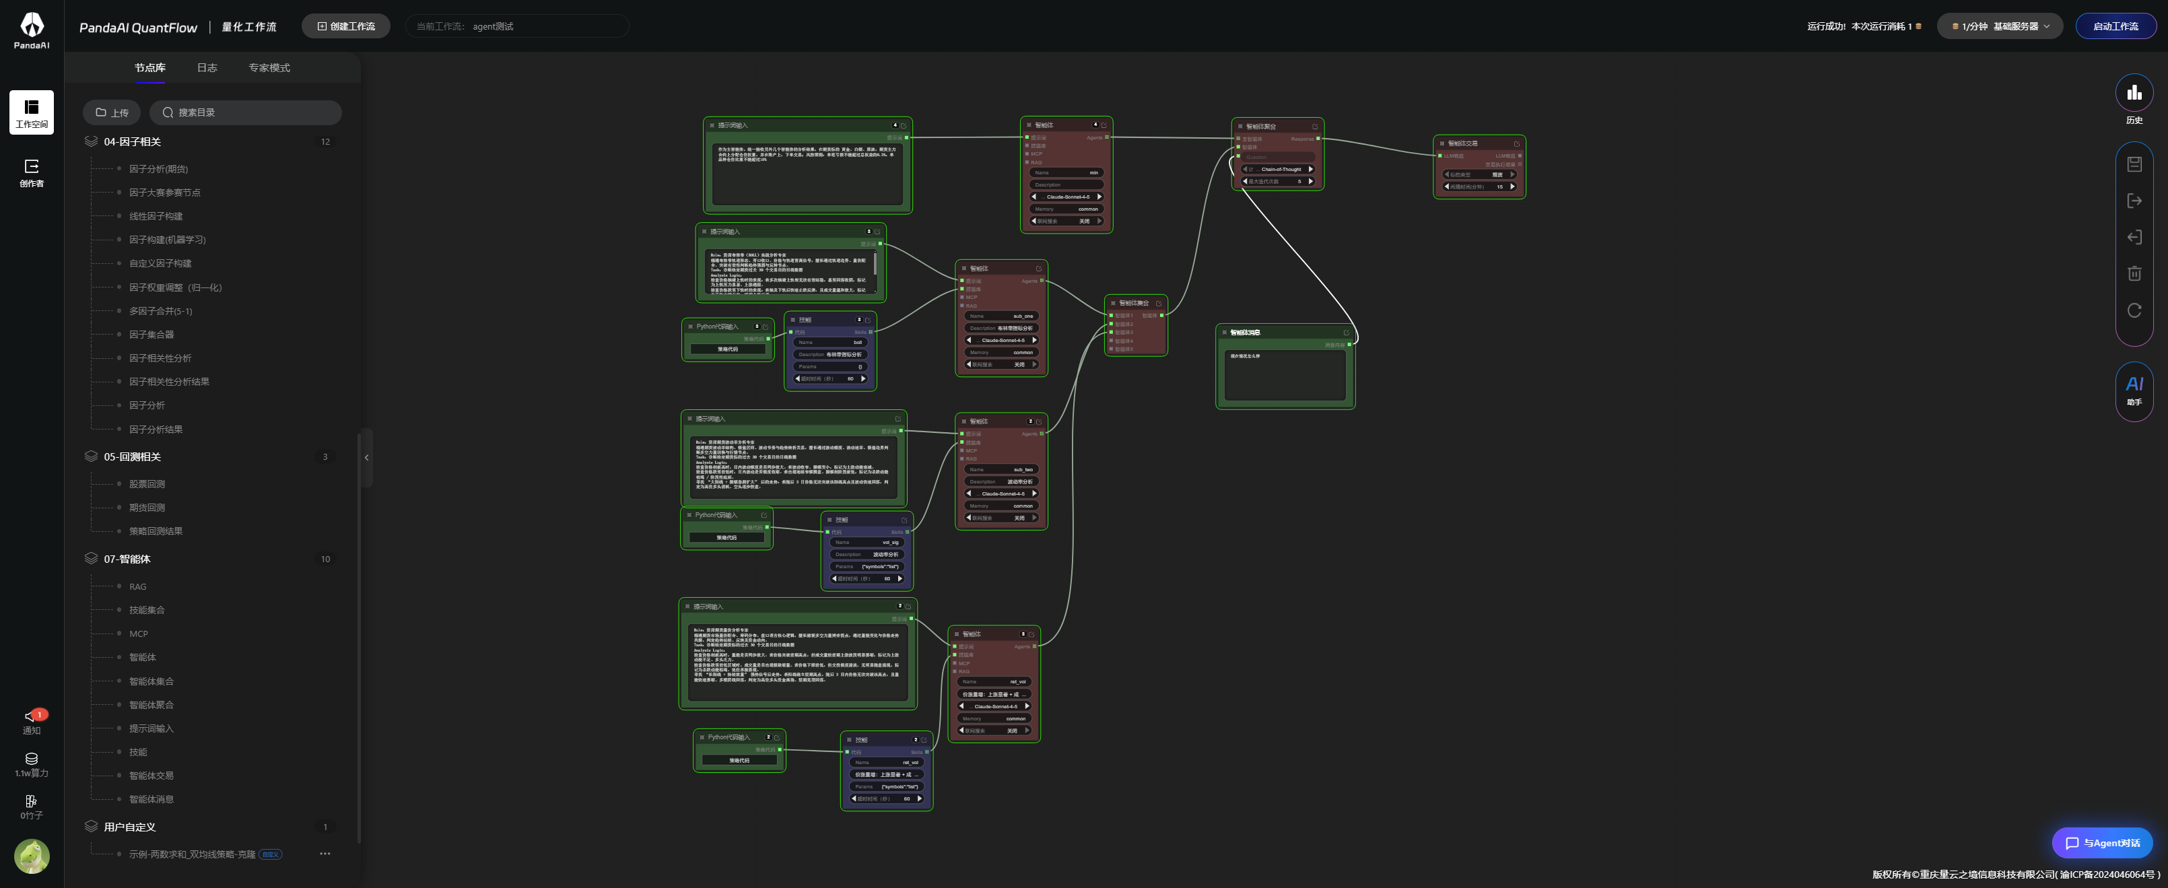This screenshot has height=888, width=2168.
Task: Switch to the 日志 tab
Action: (x=206, y=67)
